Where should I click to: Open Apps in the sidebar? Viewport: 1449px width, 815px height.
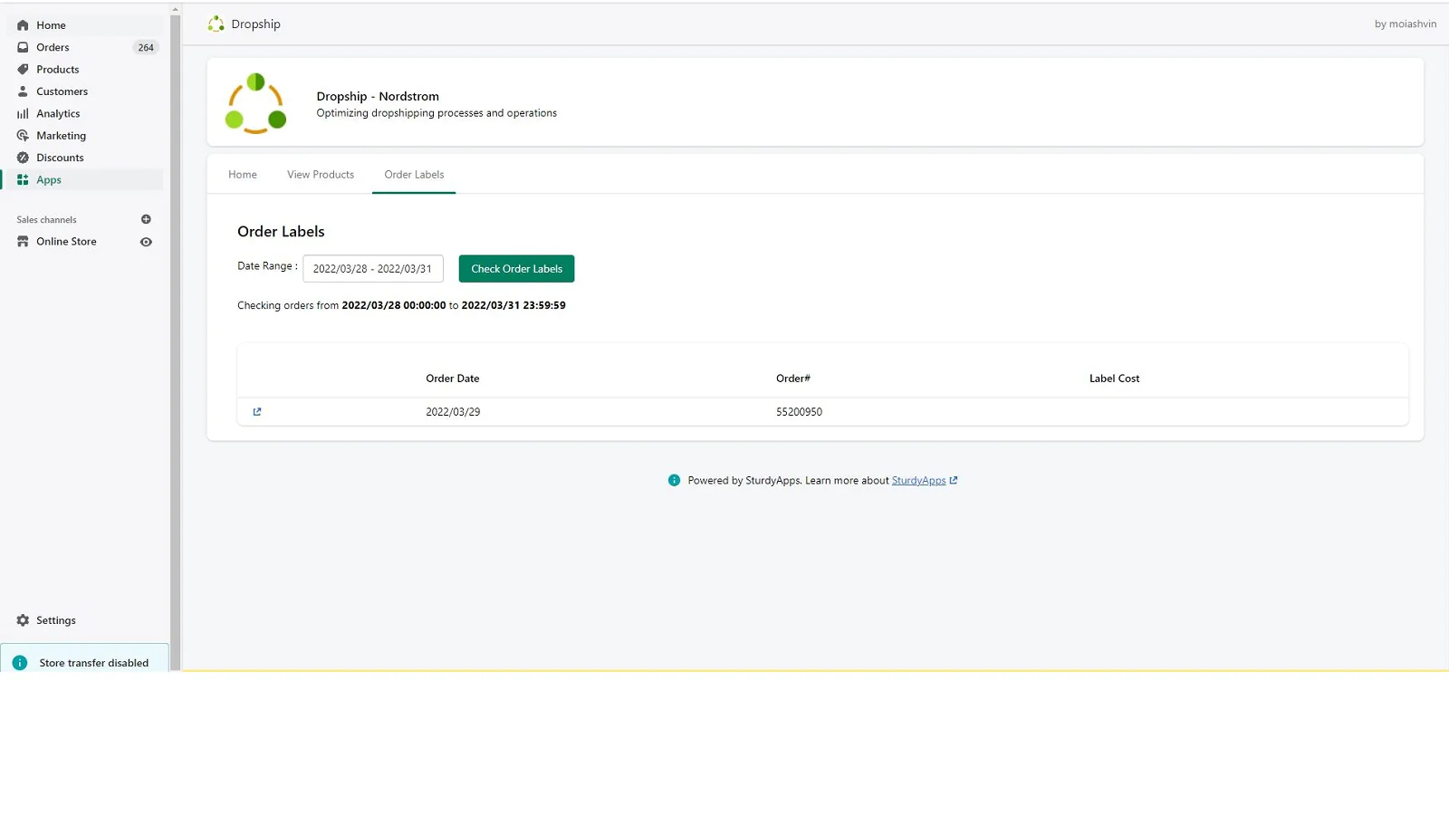point(49,180)
